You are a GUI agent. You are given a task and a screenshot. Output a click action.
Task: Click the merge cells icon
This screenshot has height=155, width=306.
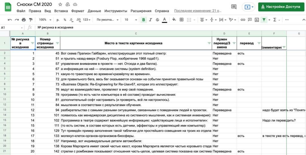click(189, 20)
